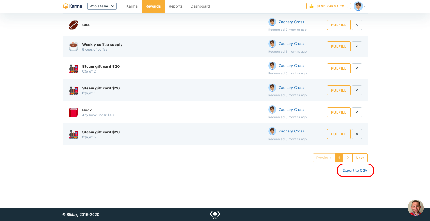Click the red book icon on Book reward
This screenshot has width=430, height=221.
(x=73, y=112)
